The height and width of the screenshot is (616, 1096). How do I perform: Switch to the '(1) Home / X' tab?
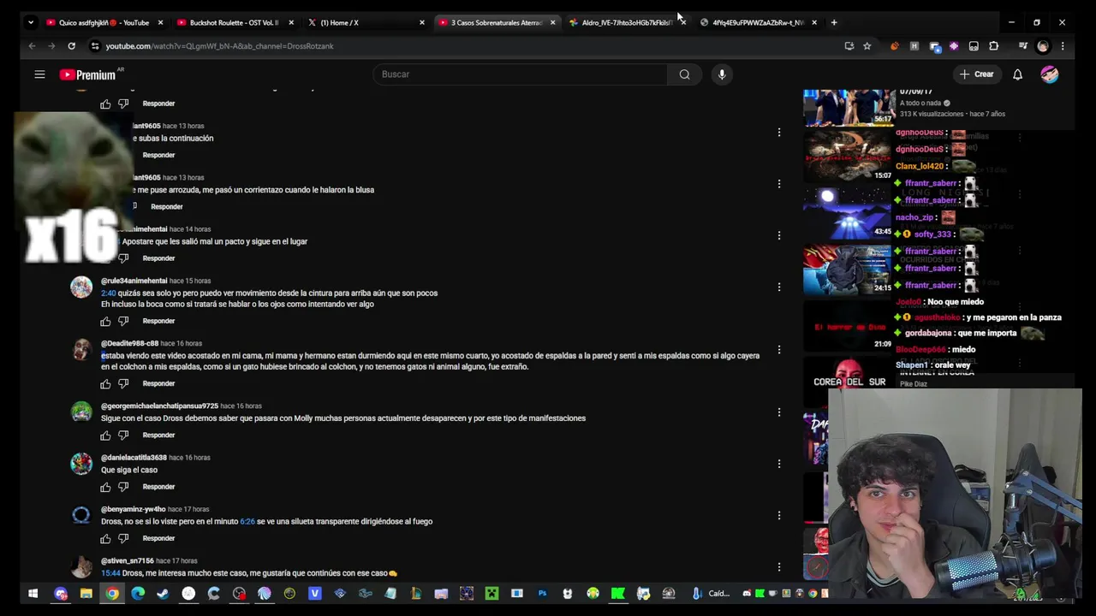click(366, 22)
